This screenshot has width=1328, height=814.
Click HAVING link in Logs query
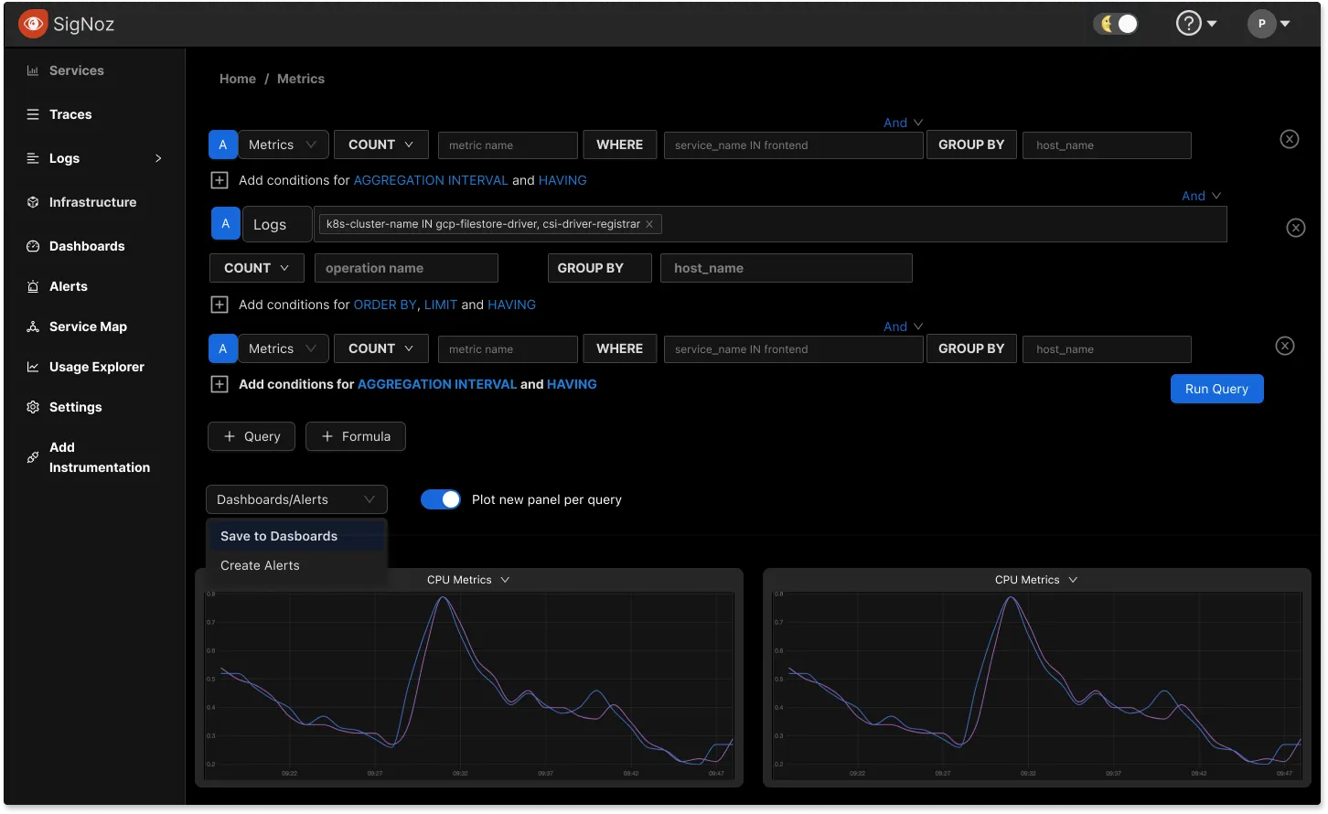[x=512, y=305]
